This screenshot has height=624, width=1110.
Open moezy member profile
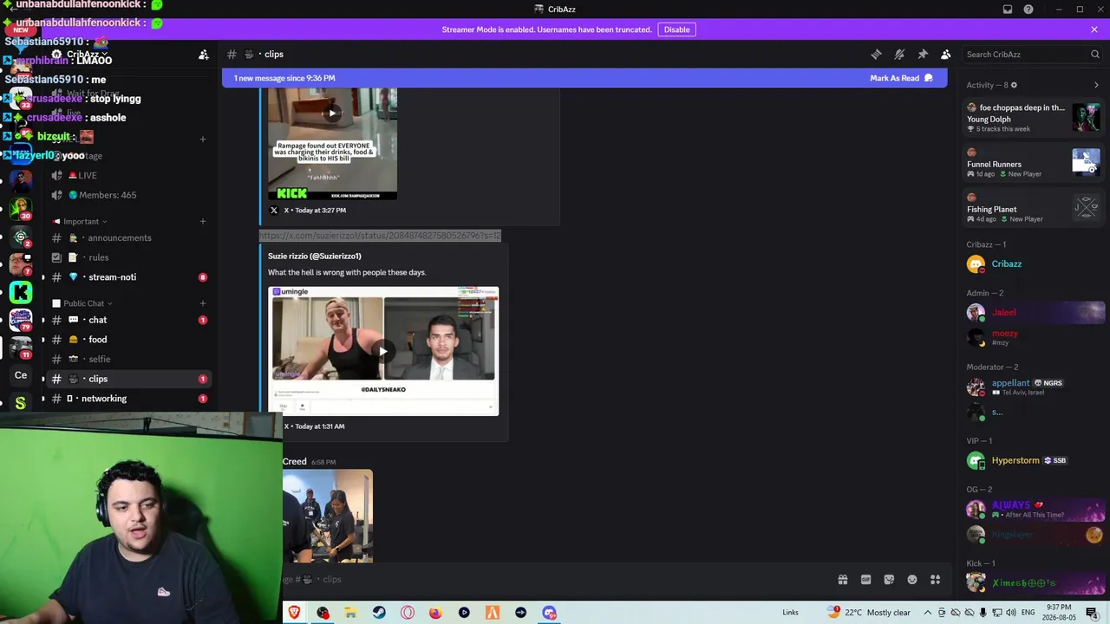click(x=1034, y=336)
